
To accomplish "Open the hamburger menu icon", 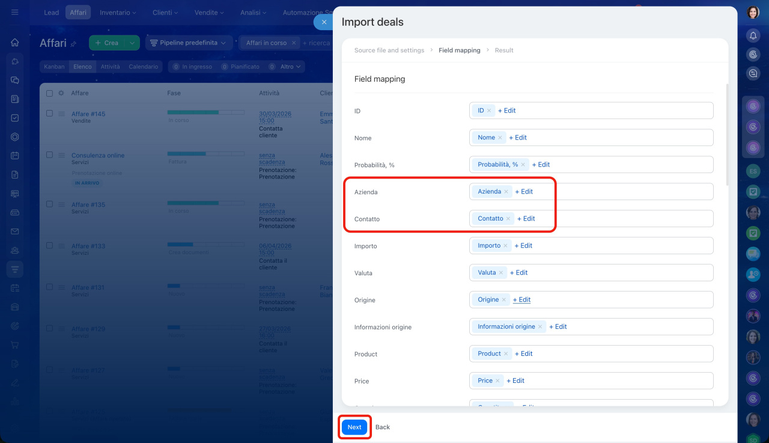I will 15,13.
